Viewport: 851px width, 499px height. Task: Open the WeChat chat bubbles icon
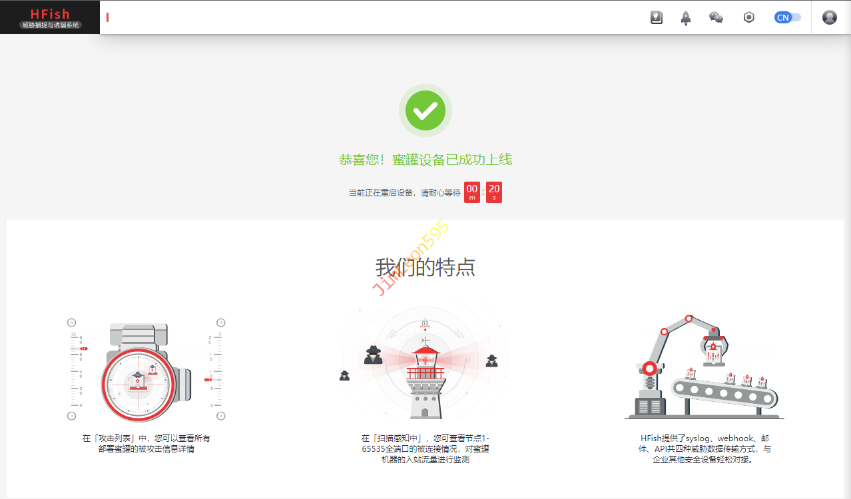pyautogui.click(x=716, y=18)
